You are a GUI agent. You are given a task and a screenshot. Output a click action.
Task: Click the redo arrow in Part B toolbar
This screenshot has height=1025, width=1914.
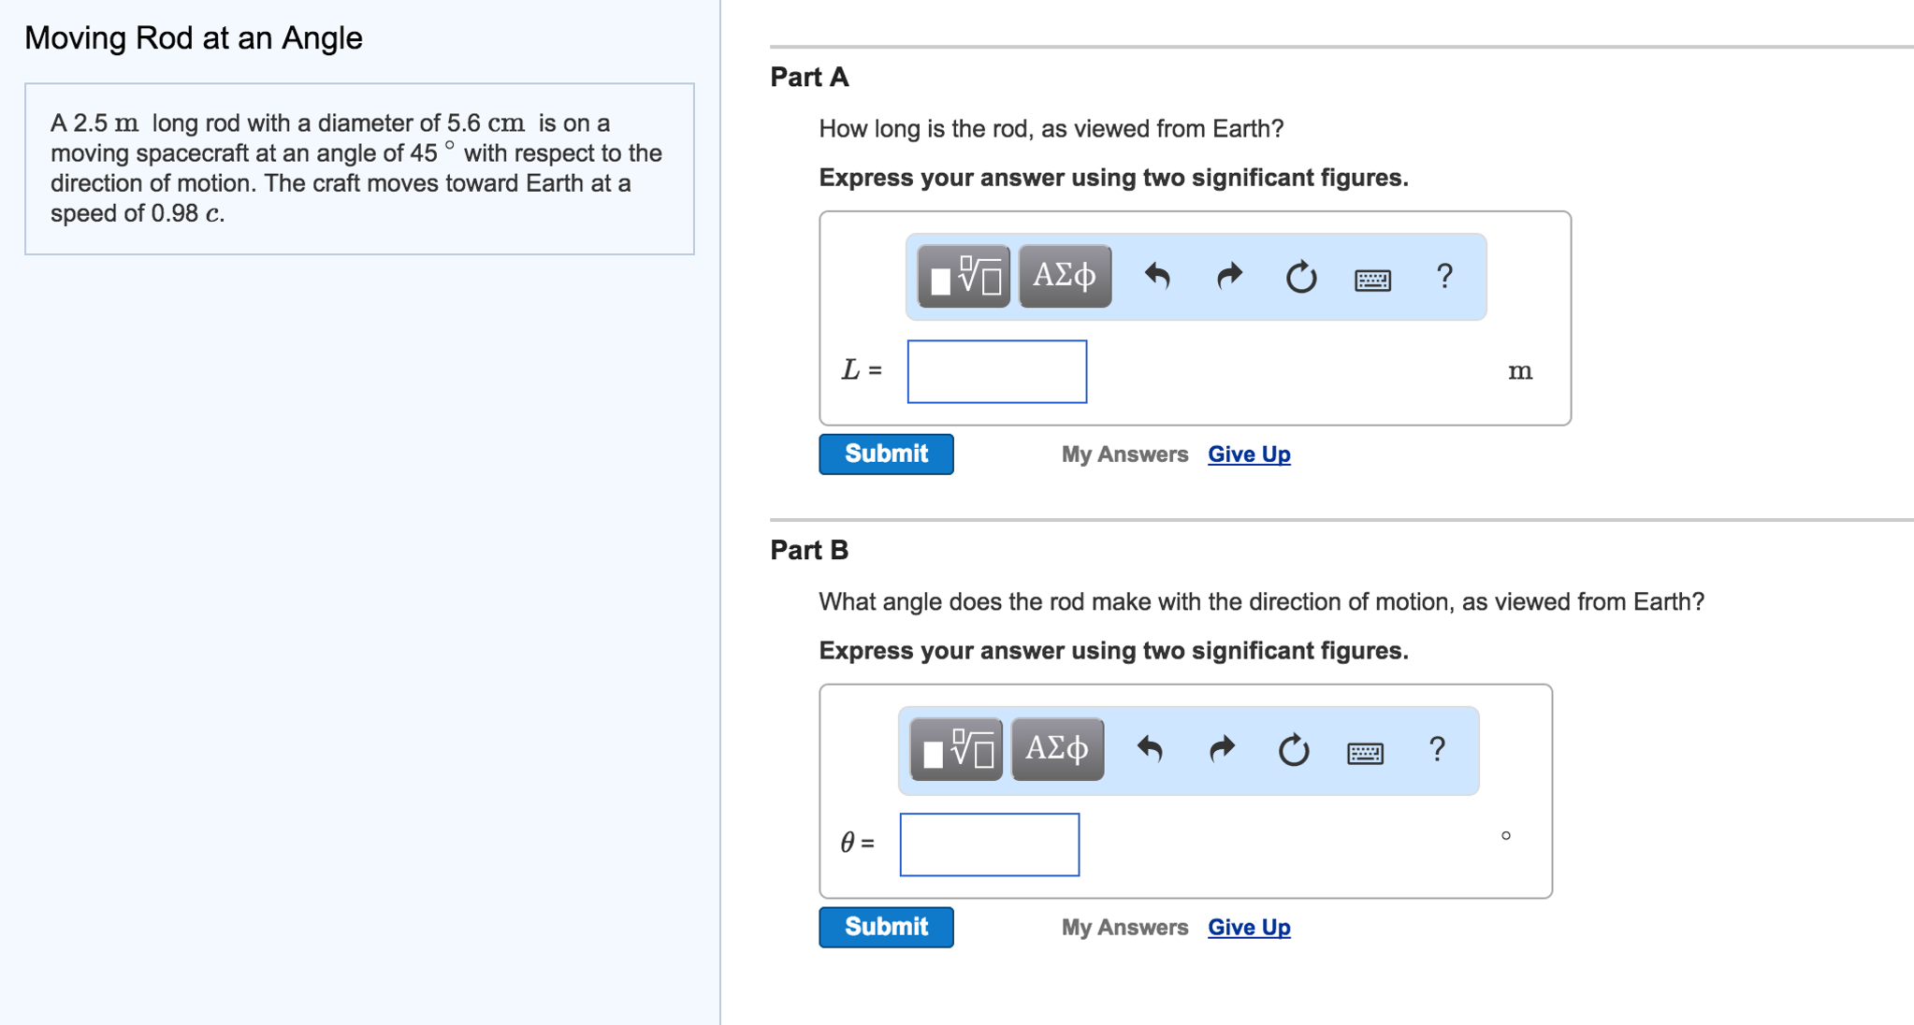1222,750
